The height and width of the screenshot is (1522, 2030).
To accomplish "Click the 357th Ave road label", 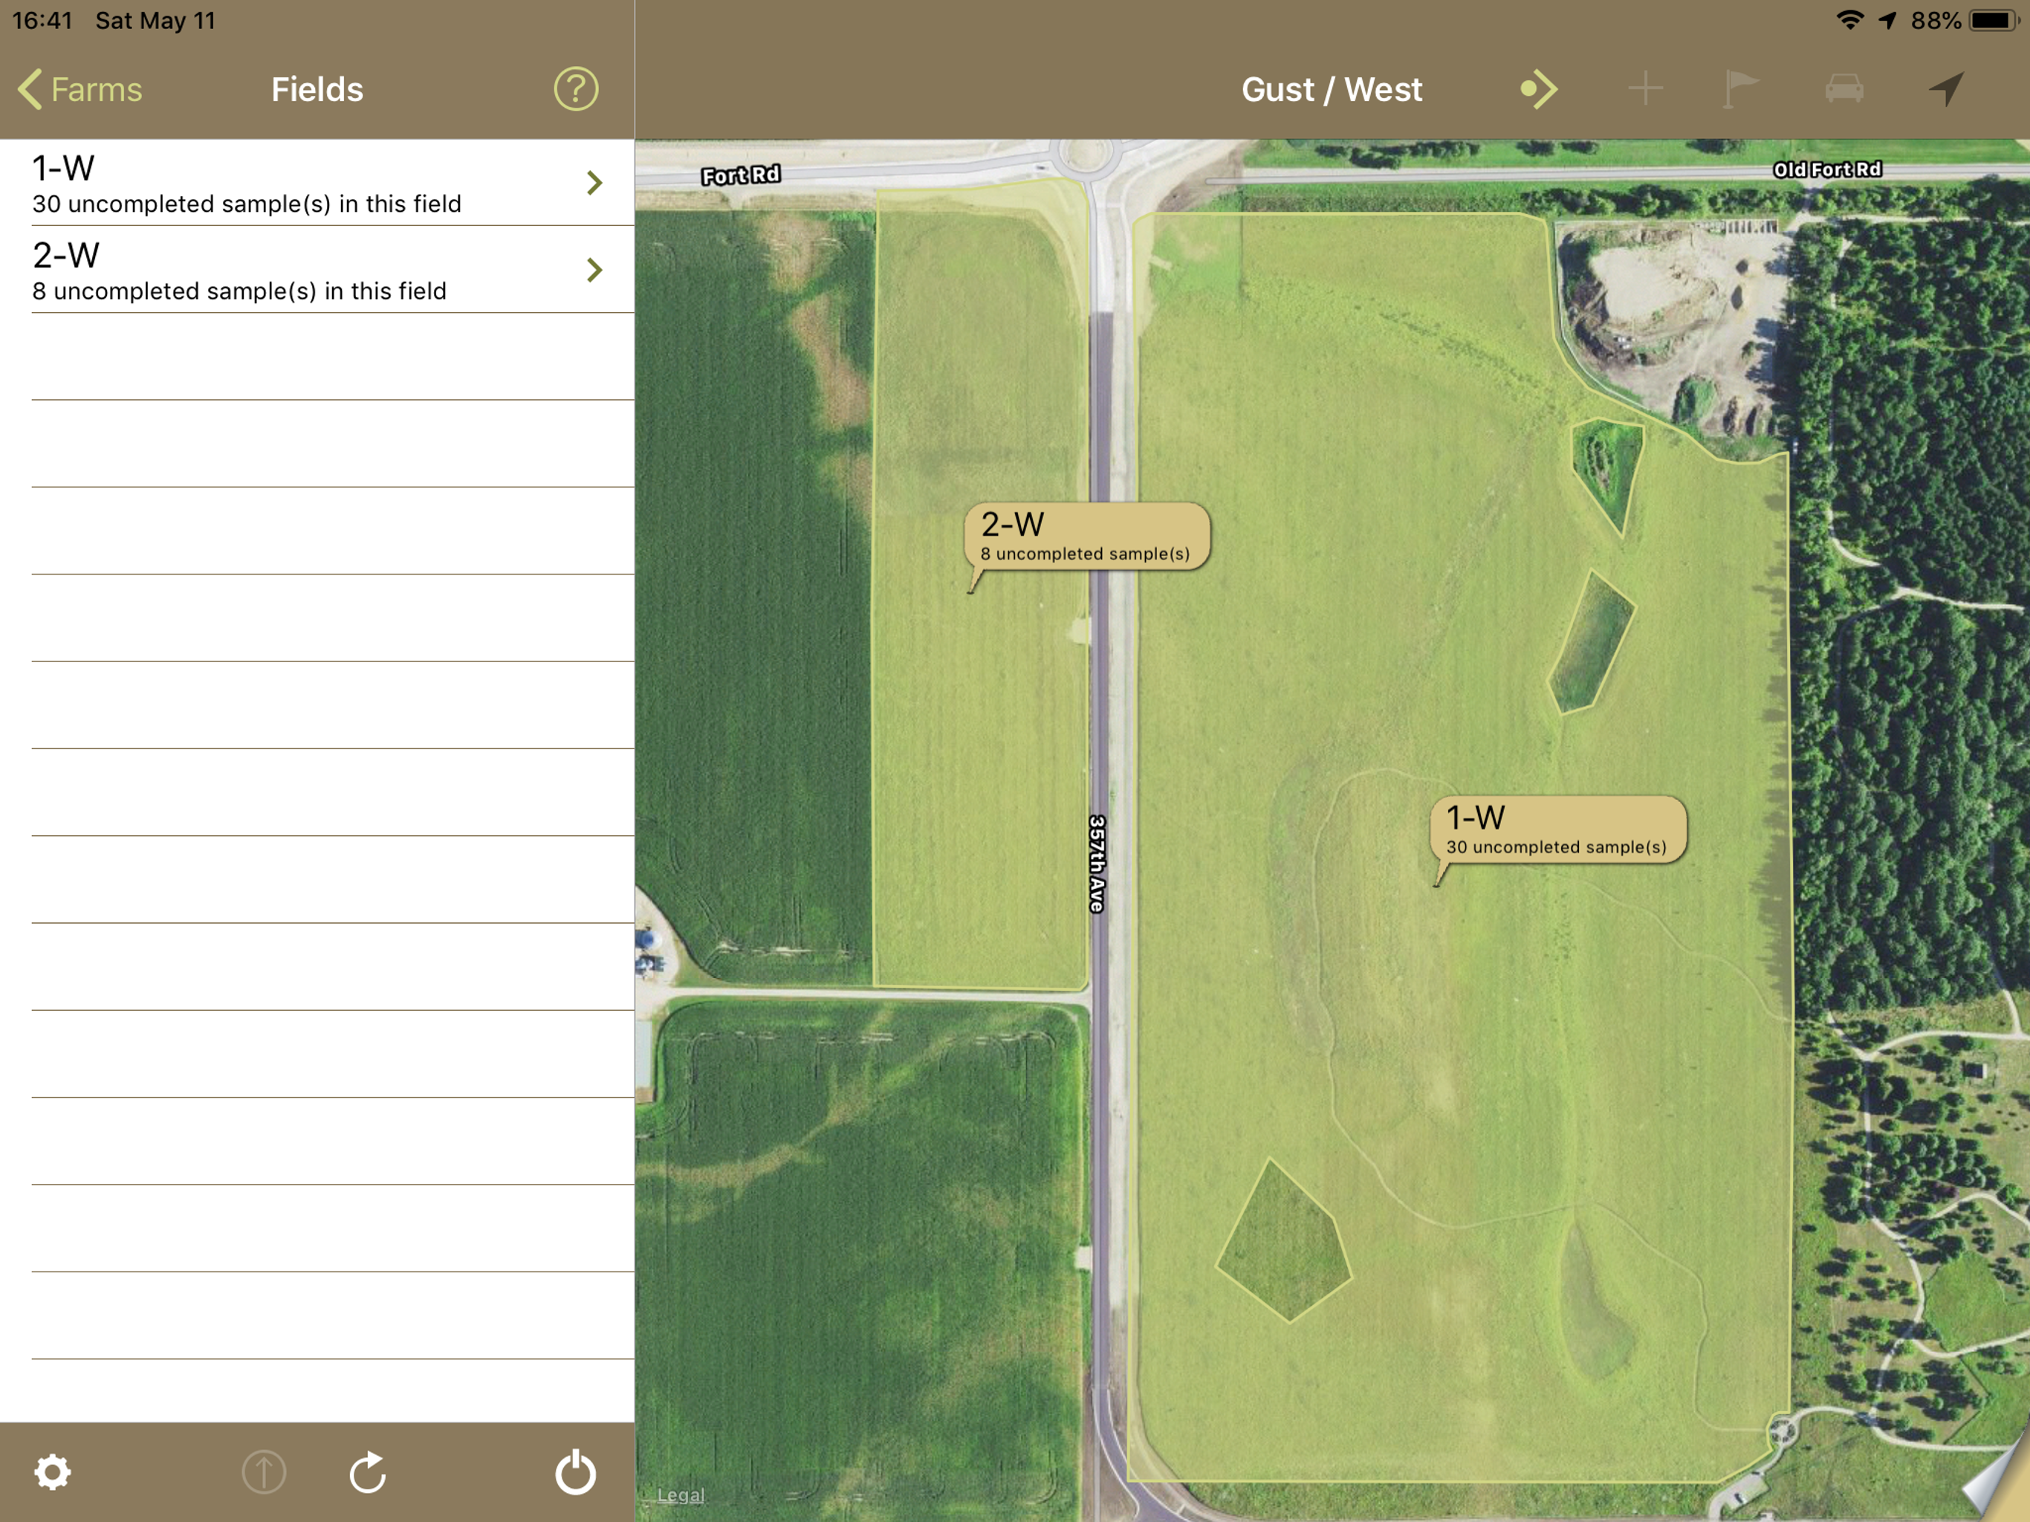I will pos(1097,863).
